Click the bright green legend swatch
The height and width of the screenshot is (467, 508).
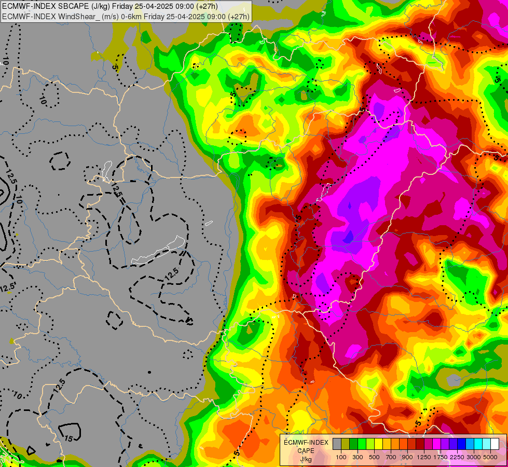pyautogui.click(x=362, y=444)
